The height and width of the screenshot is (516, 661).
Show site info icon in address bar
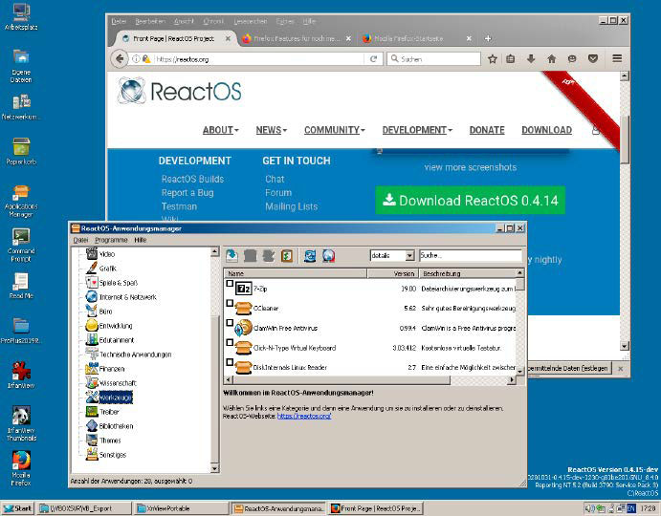pyautogui.click(x=136, y=59)
